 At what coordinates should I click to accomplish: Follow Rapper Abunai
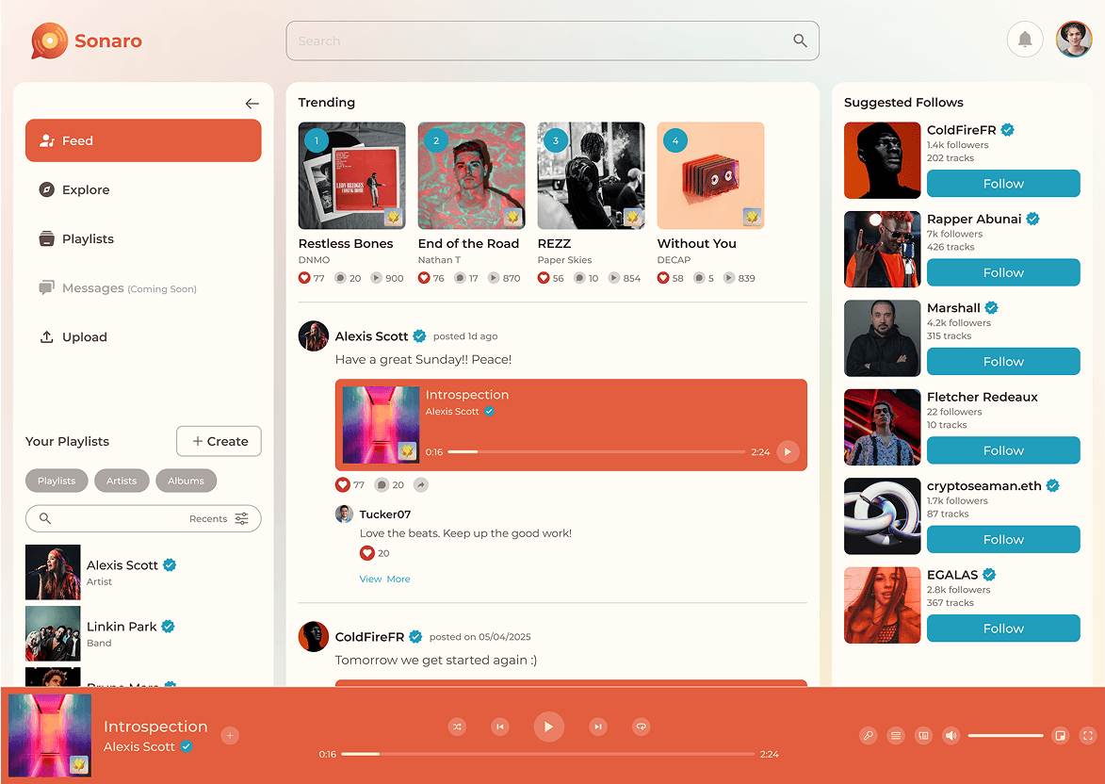1003,272
